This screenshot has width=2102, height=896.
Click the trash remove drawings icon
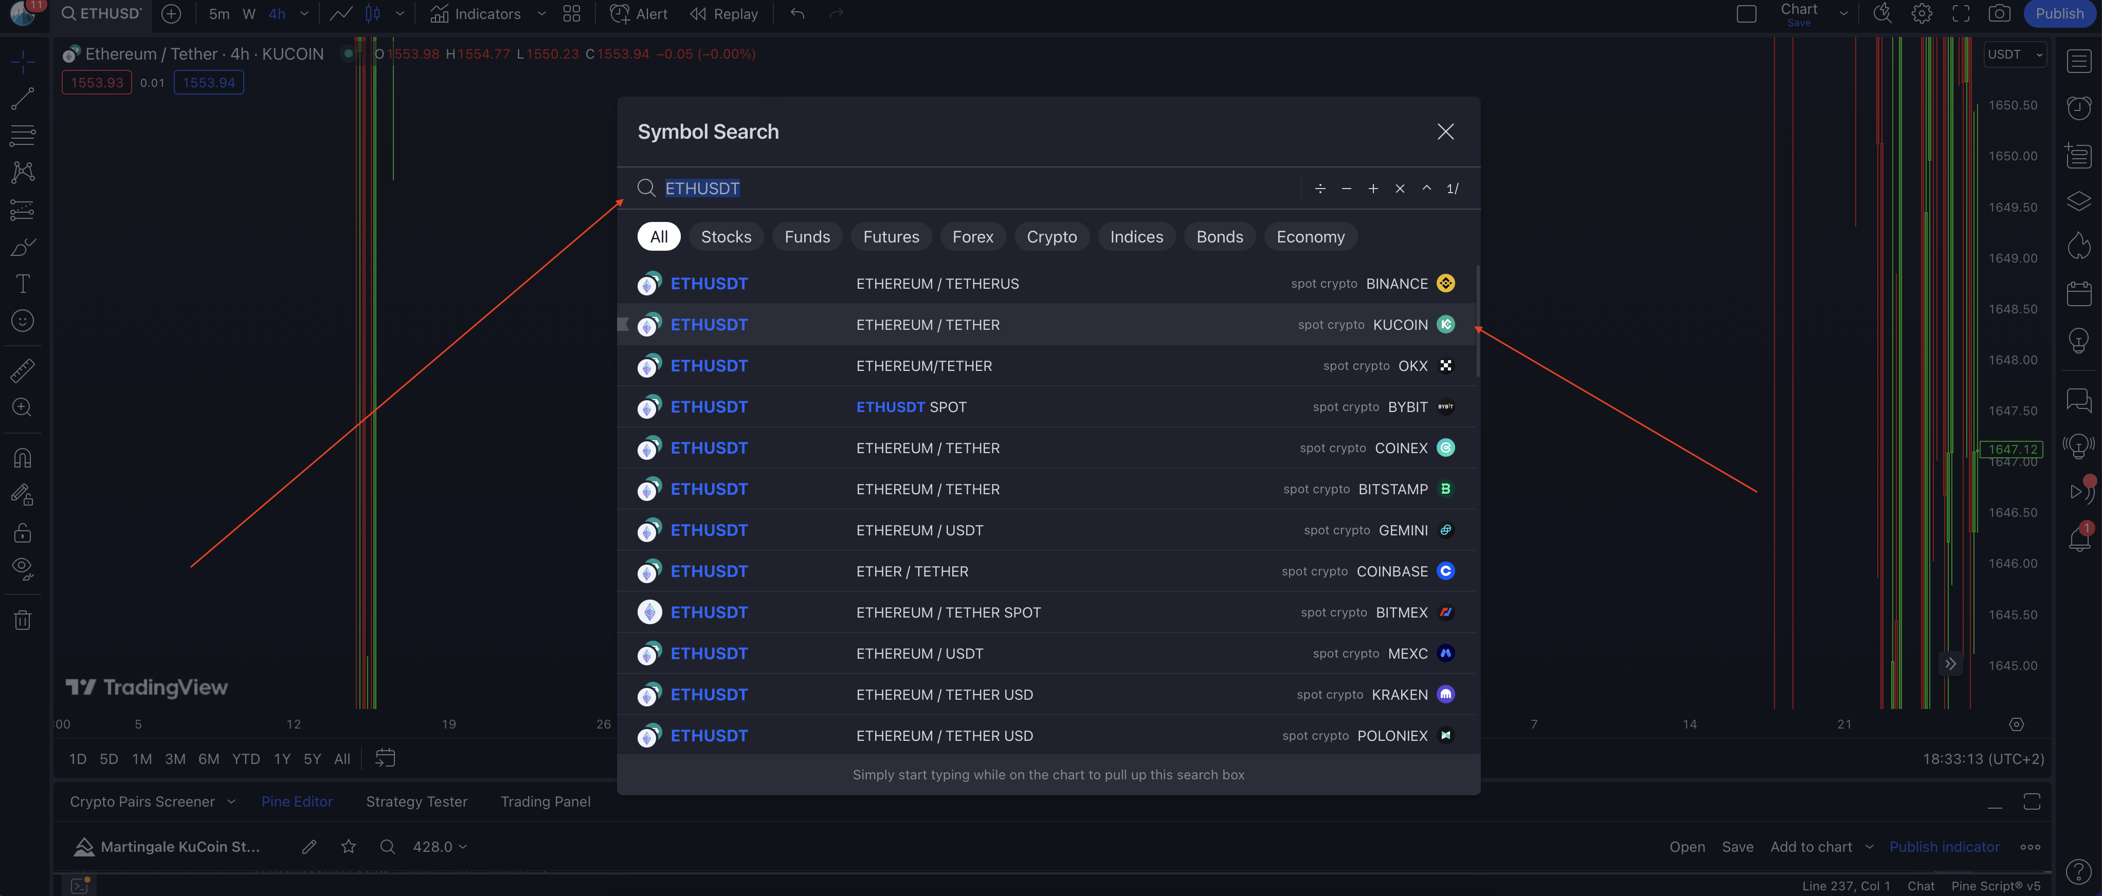click(x=22, y=621)
